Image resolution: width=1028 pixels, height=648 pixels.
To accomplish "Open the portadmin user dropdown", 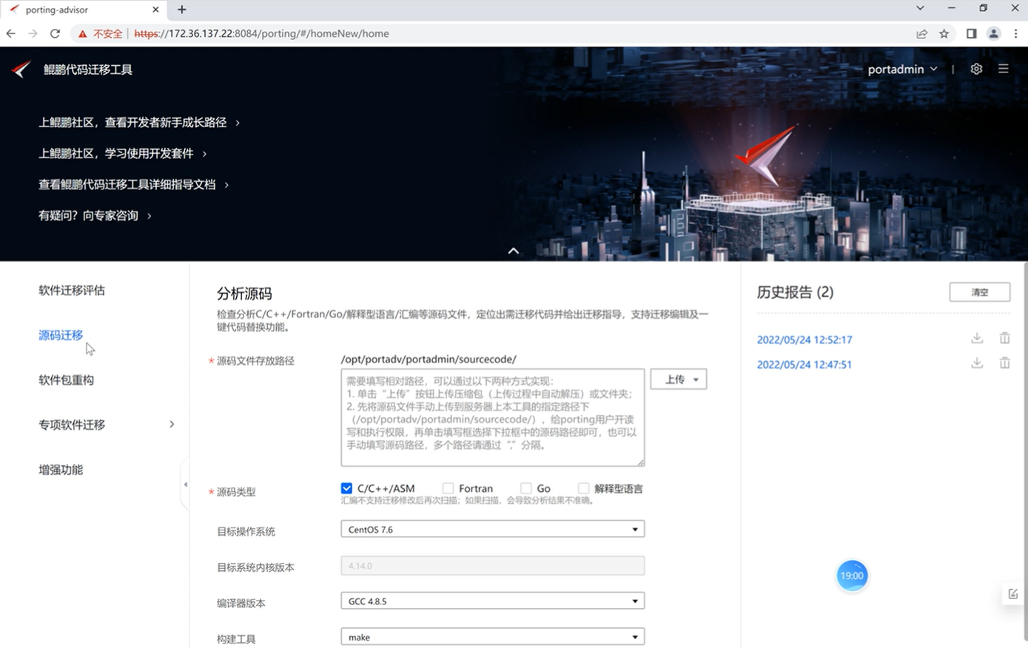I will [903, 69].
